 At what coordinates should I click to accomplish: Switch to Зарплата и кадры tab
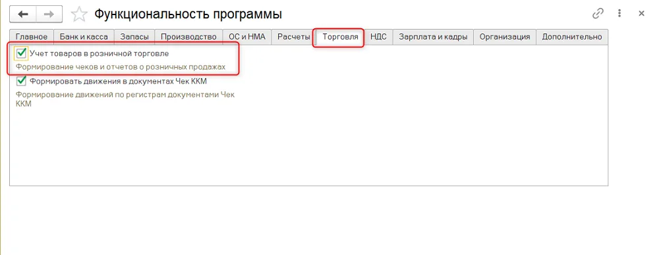pyautogui.click(x=434, y=37)
